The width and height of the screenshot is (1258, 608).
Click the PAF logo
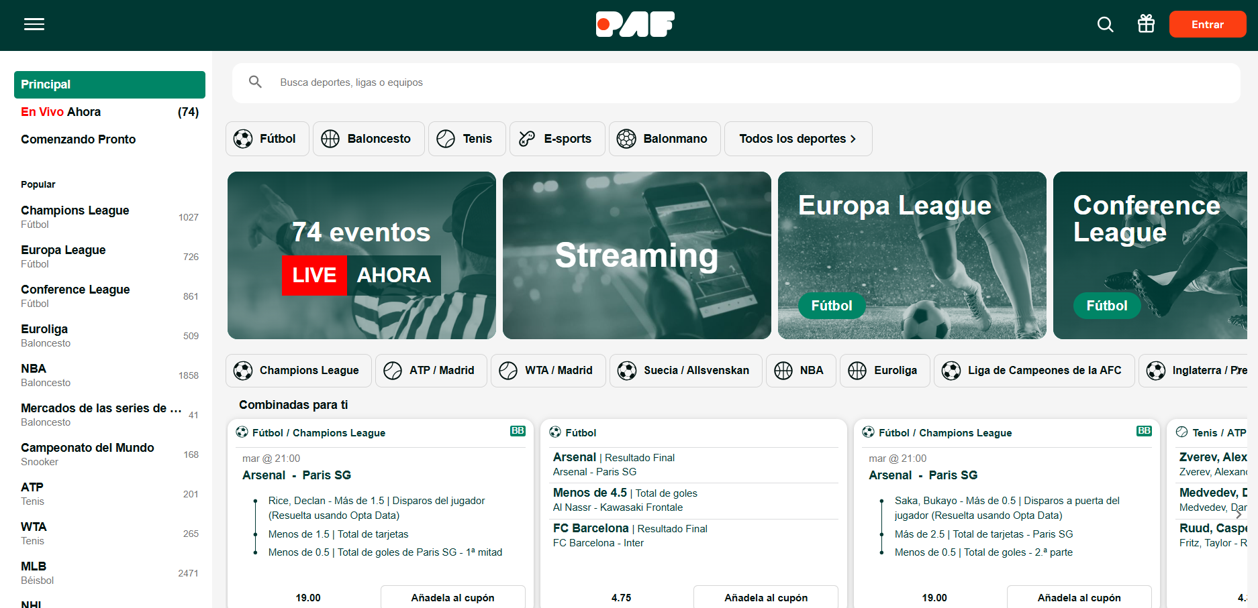coord(635,24)
